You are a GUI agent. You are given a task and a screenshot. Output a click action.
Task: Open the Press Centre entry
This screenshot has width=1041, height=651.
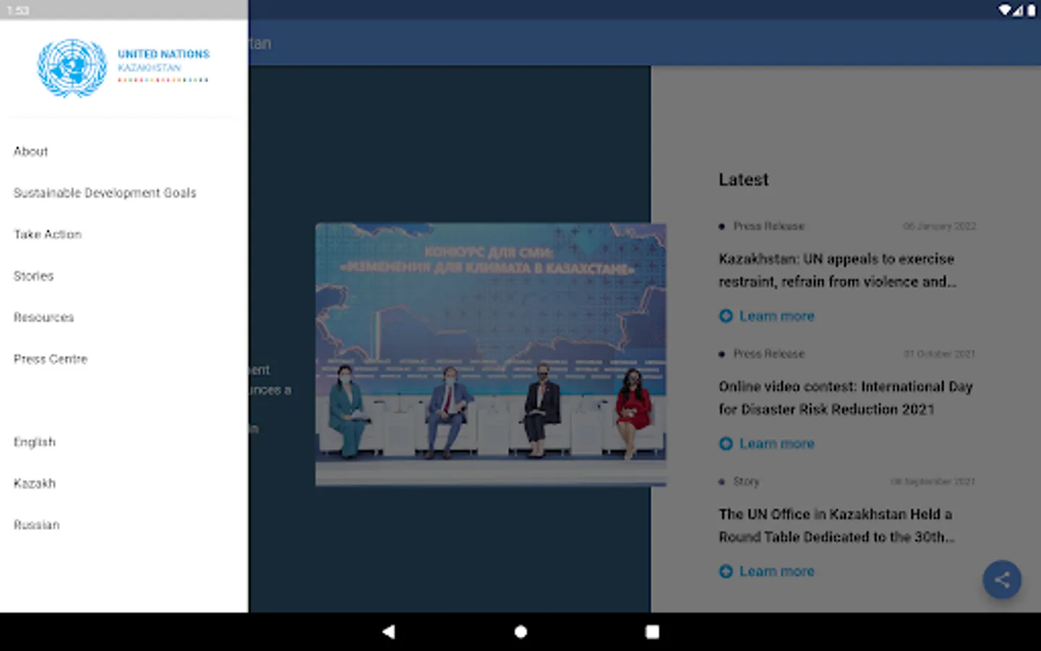click(50, 359)
